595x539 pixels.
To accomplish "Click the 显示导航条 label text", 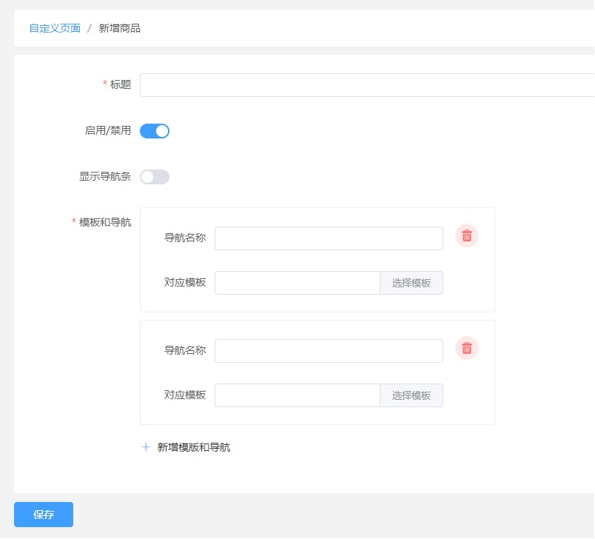I will click(105, 176).
